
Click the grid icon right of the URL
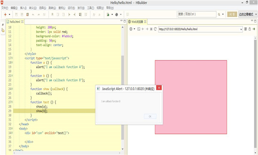[246, 29]
